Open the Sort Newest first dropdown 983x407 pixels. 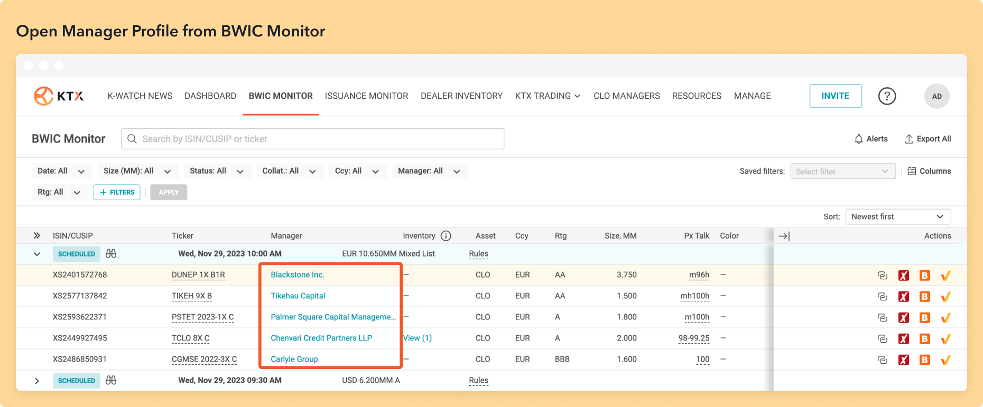point(898,217)
